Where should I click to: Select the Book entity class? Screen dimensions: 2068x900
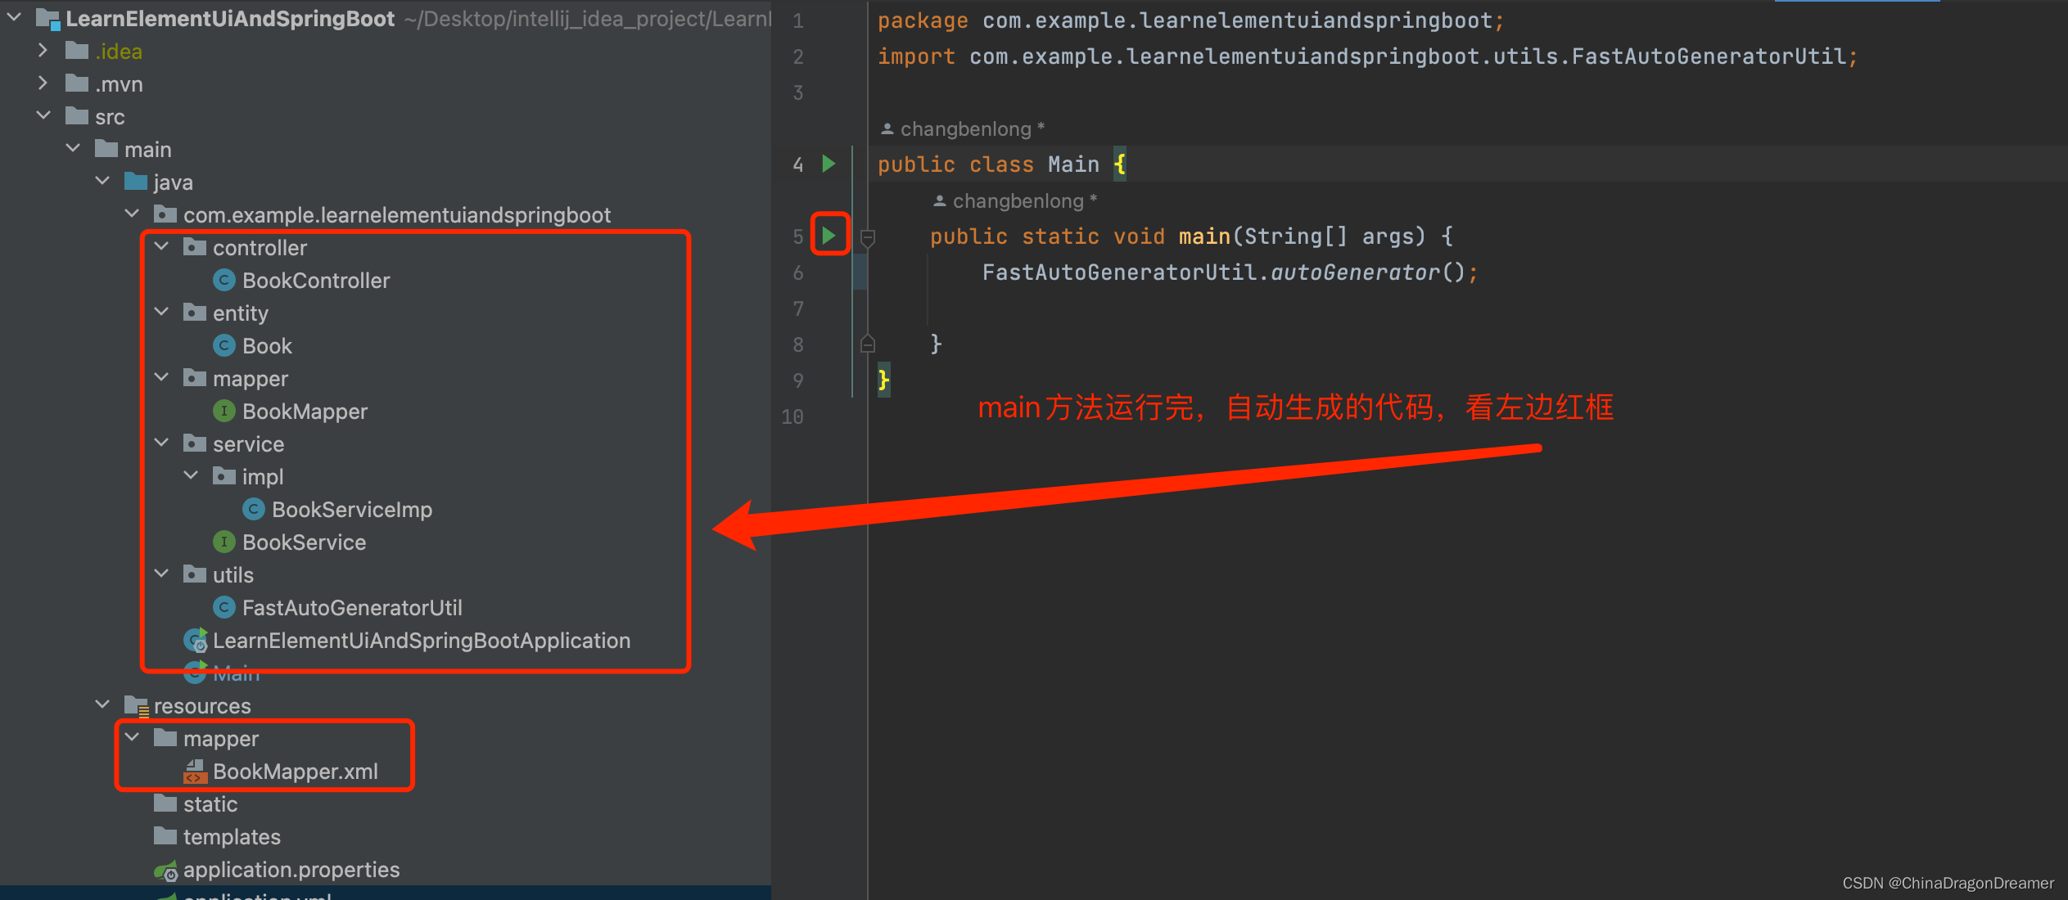click(267, 345)
